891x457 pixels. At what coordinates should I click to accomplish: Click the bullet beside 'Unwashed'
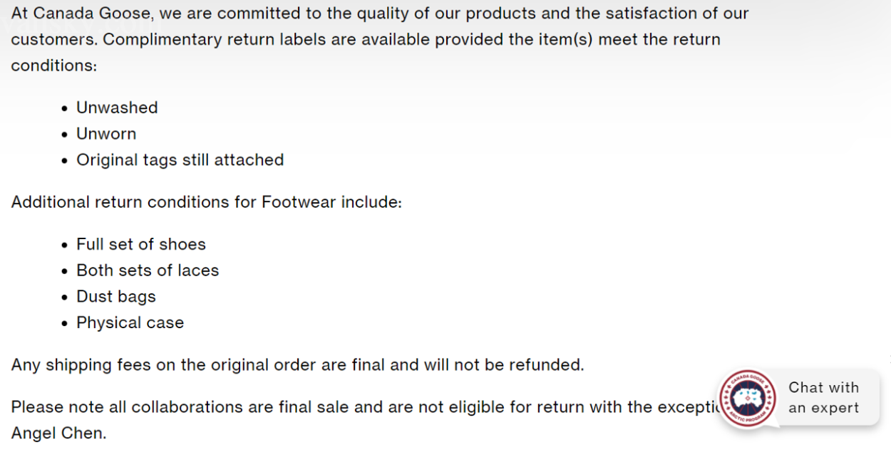65,108
